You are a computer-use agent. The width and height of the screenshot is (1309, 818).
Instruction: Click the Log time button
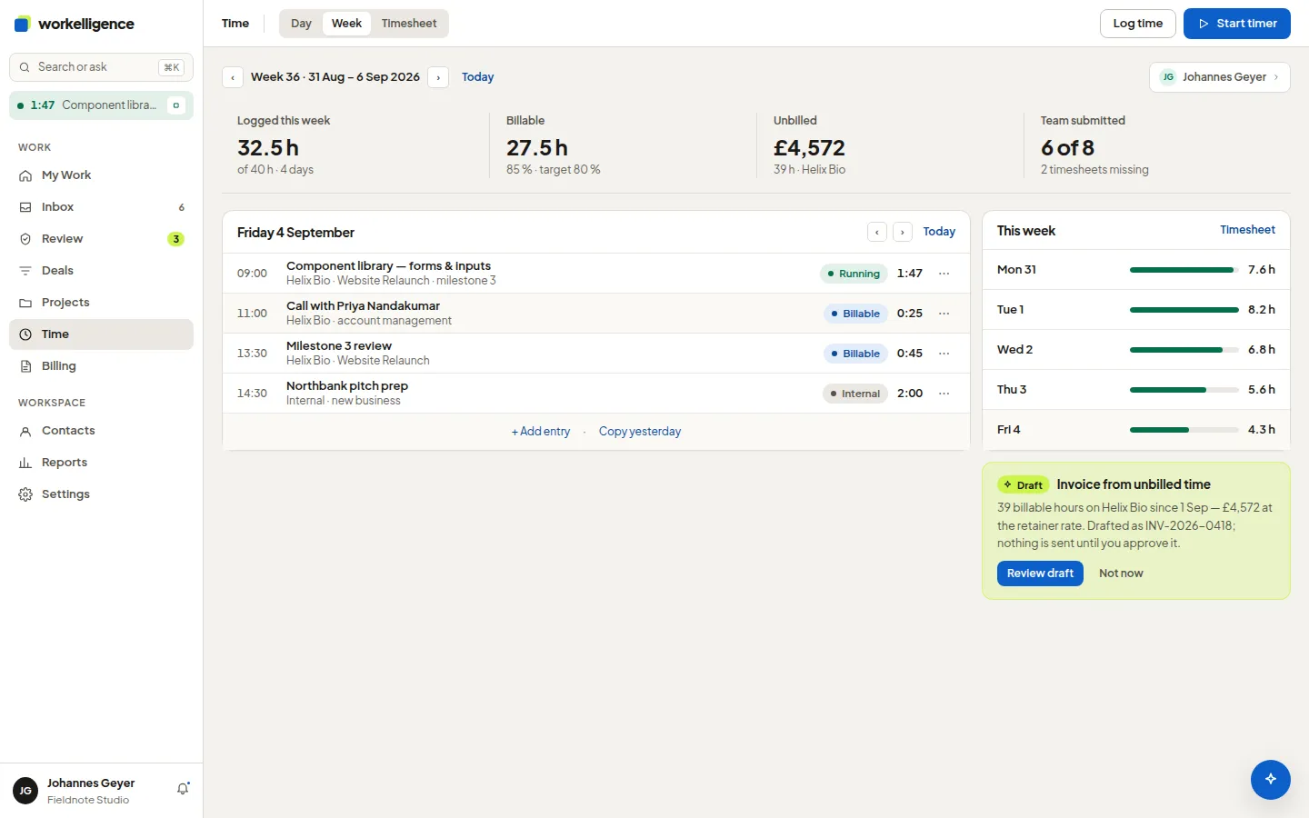pyautogui.click(x=1138, y=24)
